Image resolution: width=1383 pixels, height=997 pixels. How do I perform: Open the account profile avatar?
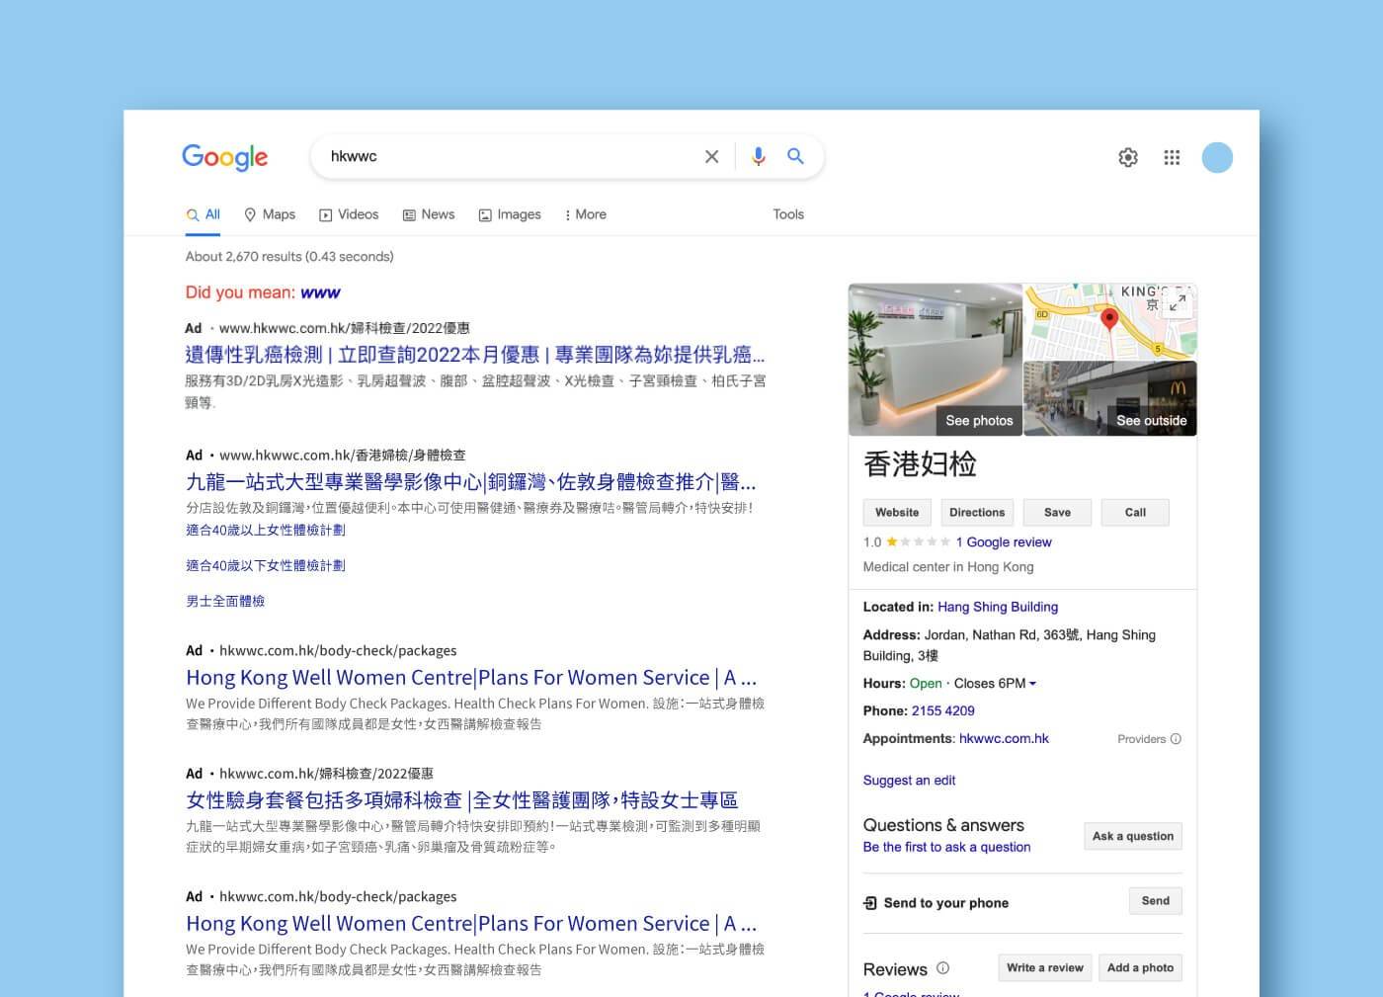[1217, 157]
